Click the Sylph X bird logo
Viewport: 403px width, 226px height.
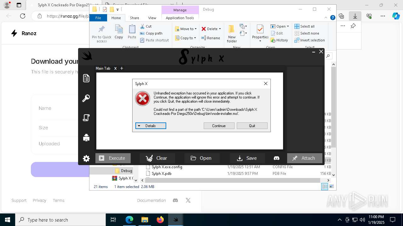click(87, 56)
